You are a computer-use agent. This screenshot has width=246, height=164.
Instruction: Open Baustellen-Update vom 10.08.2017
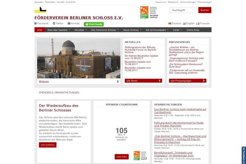coord(138,69)
